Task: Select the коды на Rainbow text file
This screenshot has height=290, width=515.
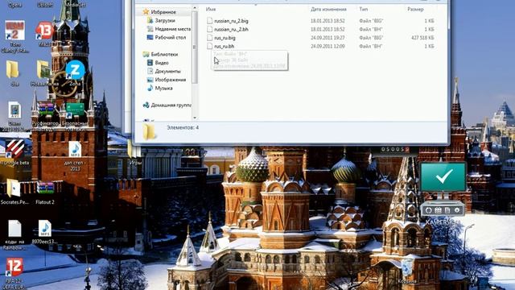Action: [14, 234]
